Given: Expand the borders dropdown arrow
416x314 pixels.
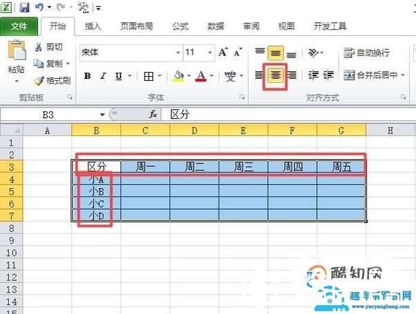Looking at the screenshot, I should [x=160, y=76].
